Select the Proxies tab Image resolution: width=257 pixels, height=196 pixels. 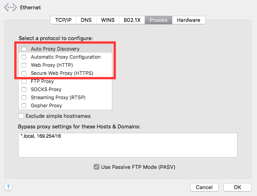[x=158, y=20]
